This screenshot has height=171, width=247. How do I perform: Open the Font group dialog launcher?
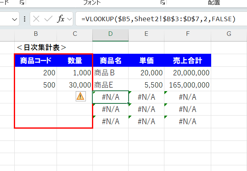point(163,2)
